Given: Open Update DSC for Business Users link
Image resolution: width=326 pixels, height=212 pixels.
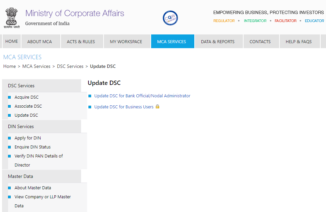Looking at the screenshot, I should pos(124,107).
